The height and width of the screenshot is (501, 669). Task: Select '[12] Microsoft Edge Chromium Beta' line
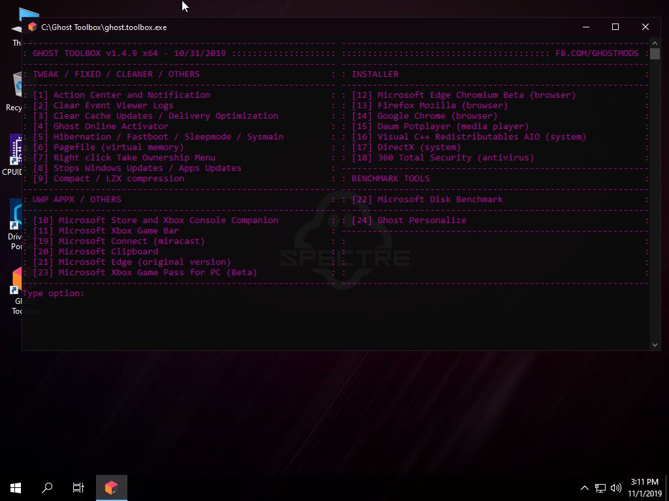coord(464,95)
